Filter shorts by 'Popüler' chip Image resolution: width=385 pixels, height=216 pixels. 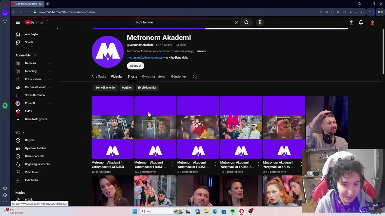coord(127,88)
